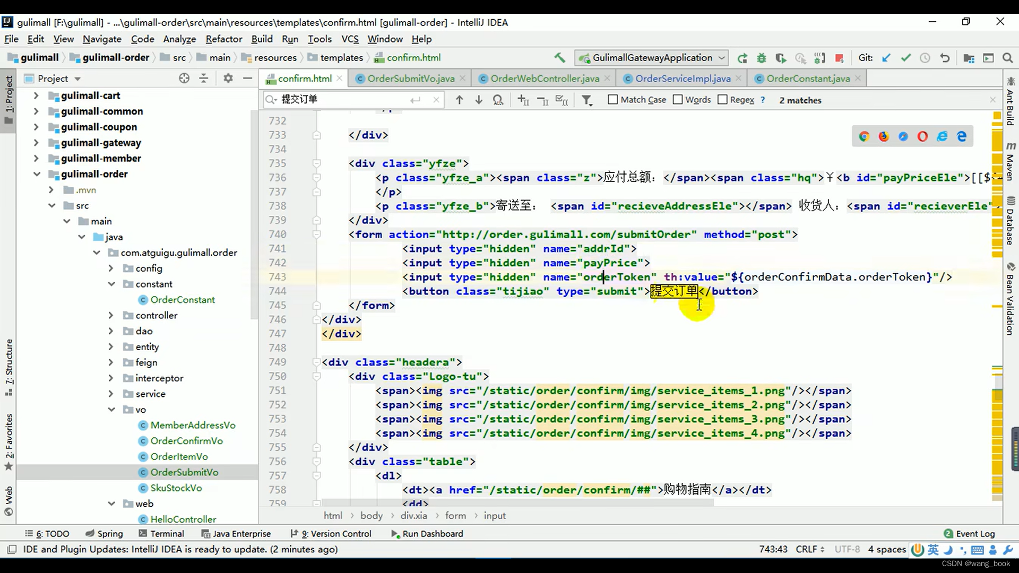The height and width of the screenshot is (573, 1019).
Task: Open GulimallGatewayApplication run configuration
Action: click(x=650, y=57)
